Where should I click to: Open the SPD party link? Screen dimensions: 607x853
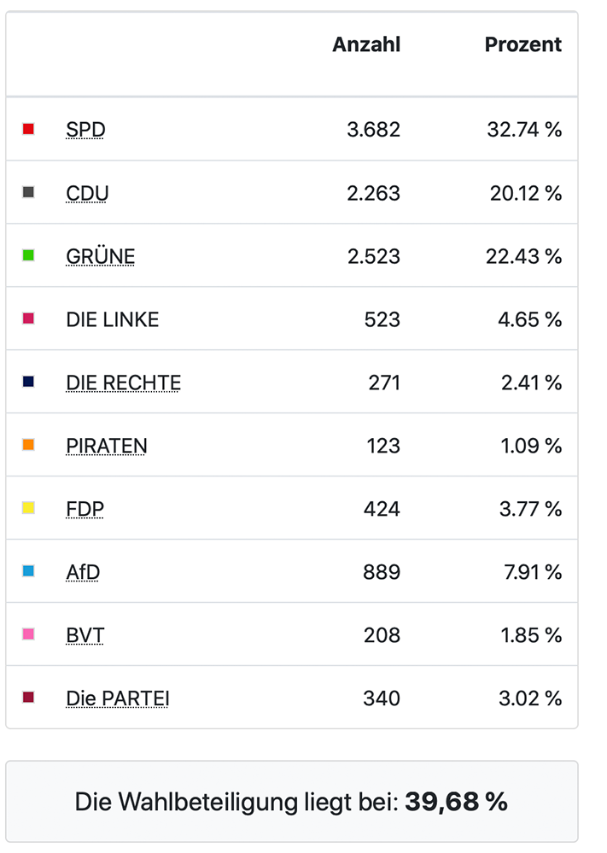(x=85, y=130)
